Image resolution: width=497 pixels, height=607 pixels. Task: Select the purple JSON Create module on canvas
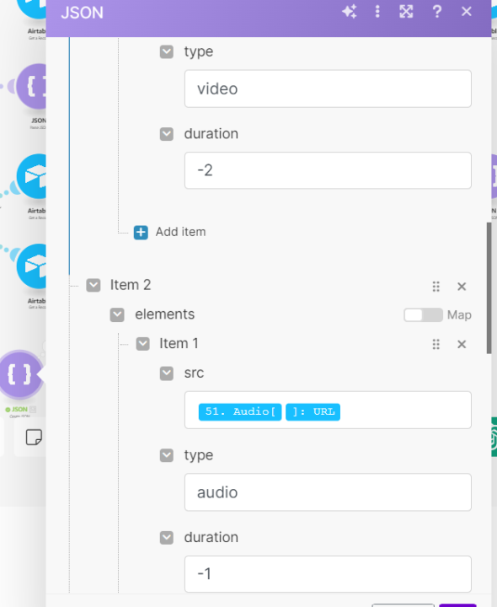pos(19,374)
